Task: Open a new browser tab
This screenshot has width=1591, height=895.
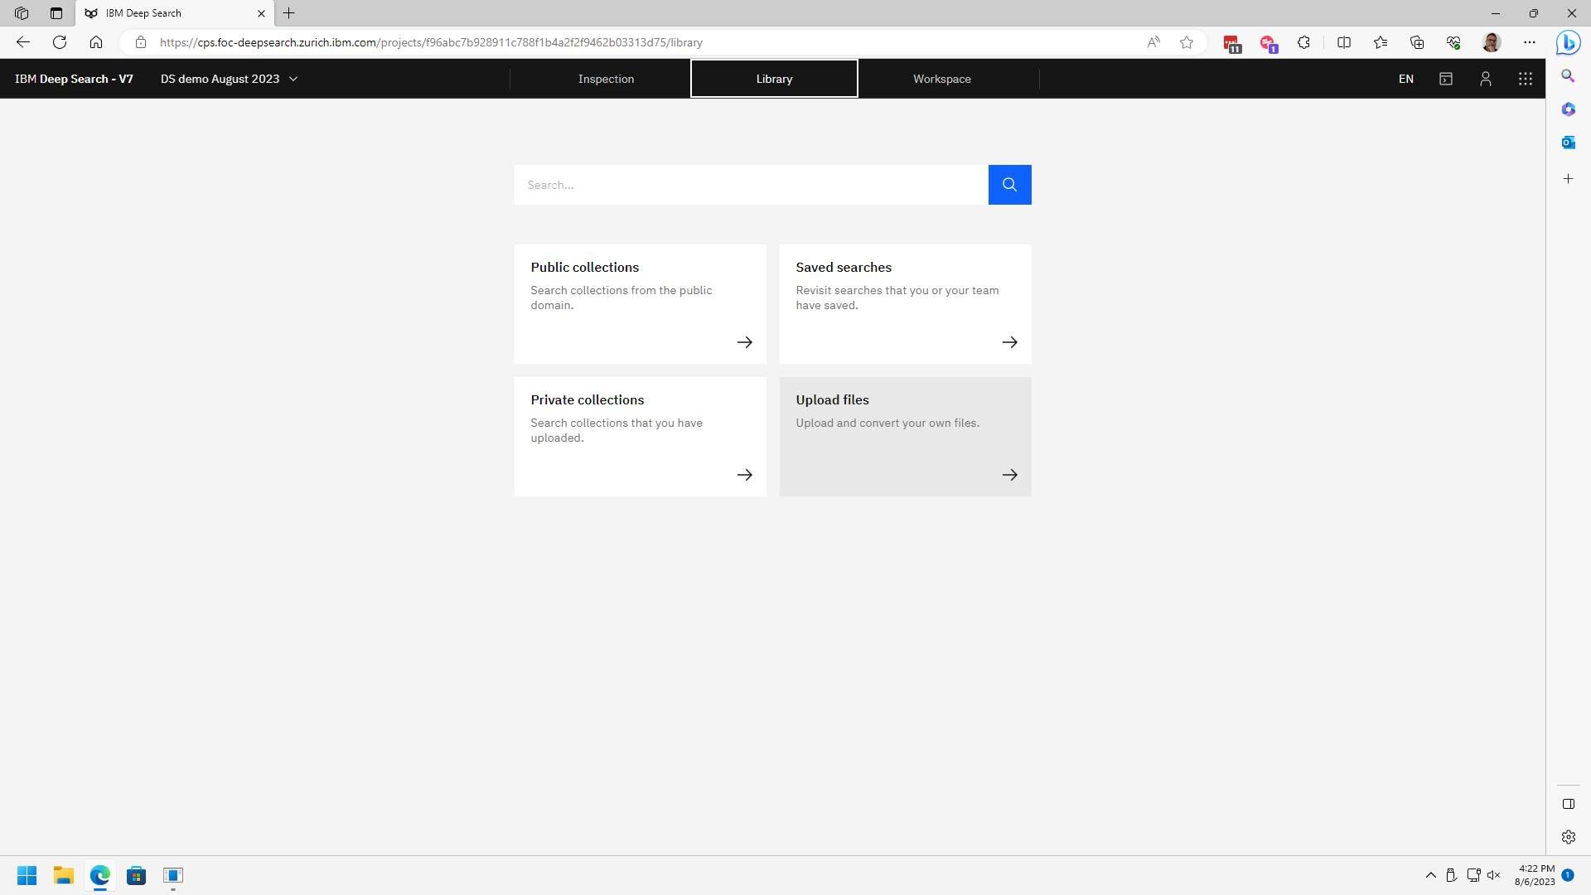Action: [289, 13]
